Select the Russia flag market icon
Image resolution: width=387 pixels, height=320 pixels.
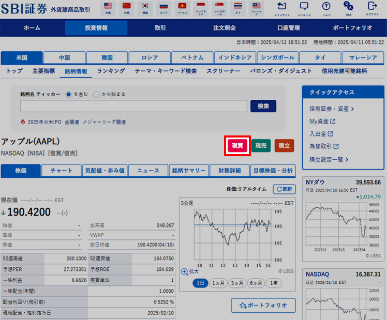click(x=163, y=8)
